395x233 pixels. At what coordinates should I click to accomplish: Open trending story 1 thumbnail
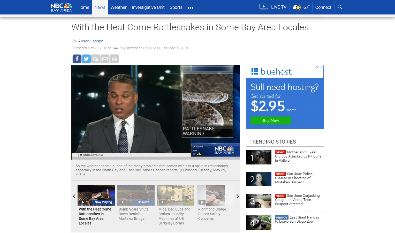click(259, 157)
